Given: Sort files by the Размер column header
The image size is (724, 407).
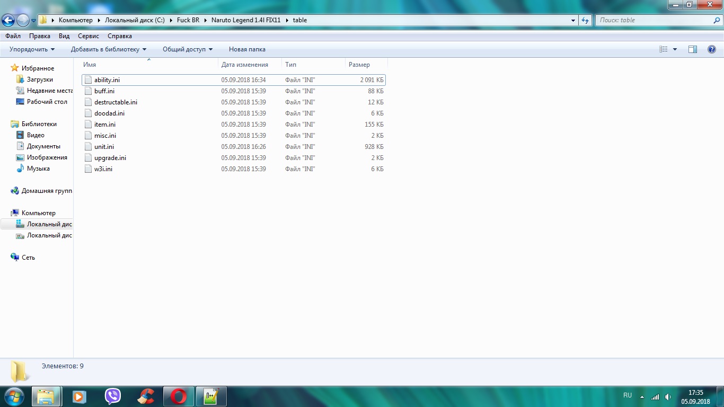Looking at the screenshot, I should click(366, 65).
